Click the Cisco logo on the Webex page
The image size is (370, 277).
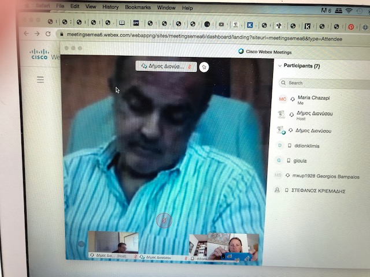39,54
